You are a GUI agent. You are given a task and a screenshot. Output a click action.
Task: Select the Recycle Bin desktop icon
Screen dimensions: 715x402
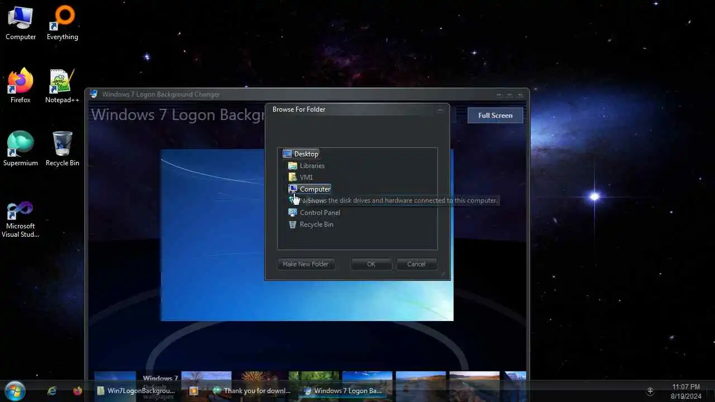click(x=62, y=149)
